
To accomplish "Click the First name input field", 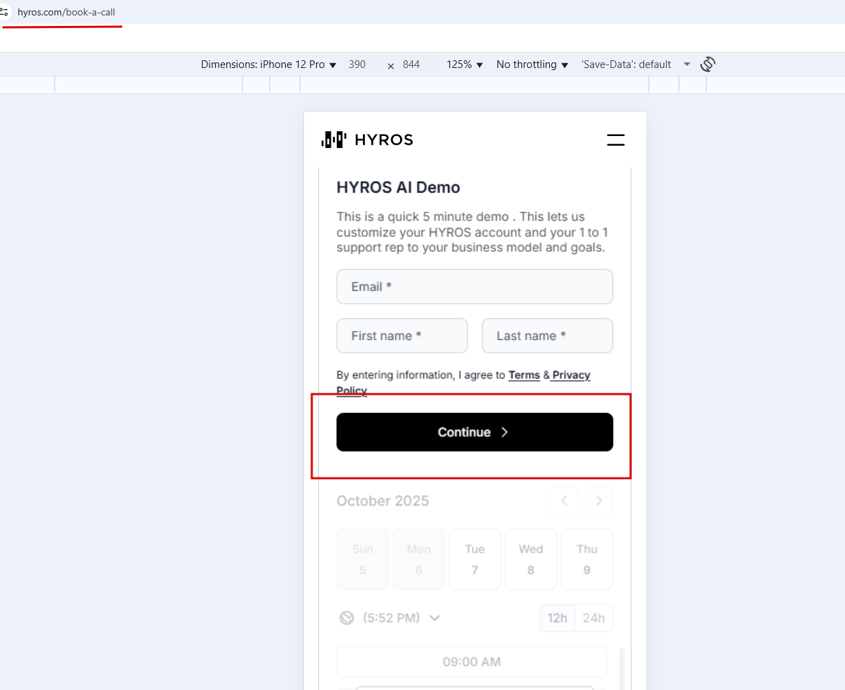I will 402,336.
